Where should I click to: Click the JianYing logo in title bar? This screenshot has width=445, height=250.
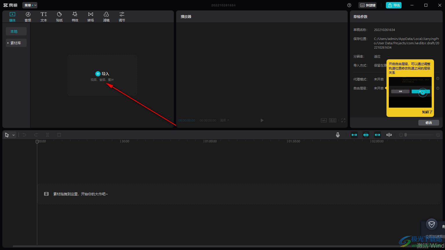pyautogui.click(x=10, y=5)
